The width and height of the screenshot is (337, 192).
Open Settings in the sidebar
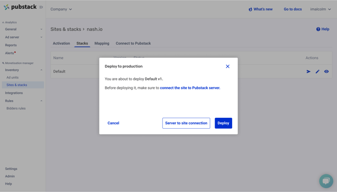click(x=11, y=169)
